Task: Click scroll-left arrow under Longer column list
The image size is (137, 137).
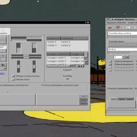Action: coord(78,66)
